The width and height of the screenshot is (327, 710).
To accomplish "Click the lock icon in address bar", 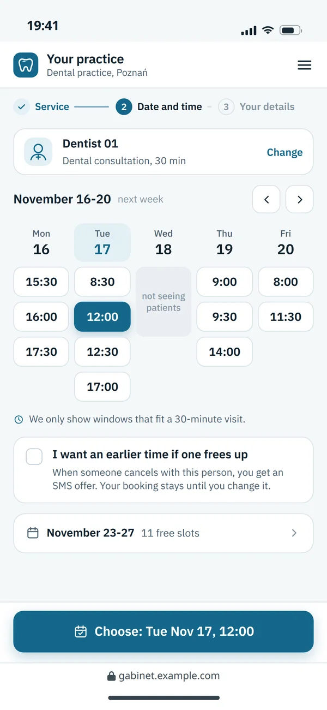I will 111,676.
